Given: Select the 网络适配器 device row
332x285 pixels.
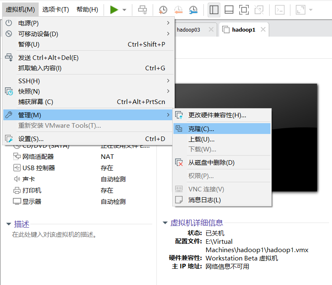Looking at the screenshot, I should coord(82,157).
